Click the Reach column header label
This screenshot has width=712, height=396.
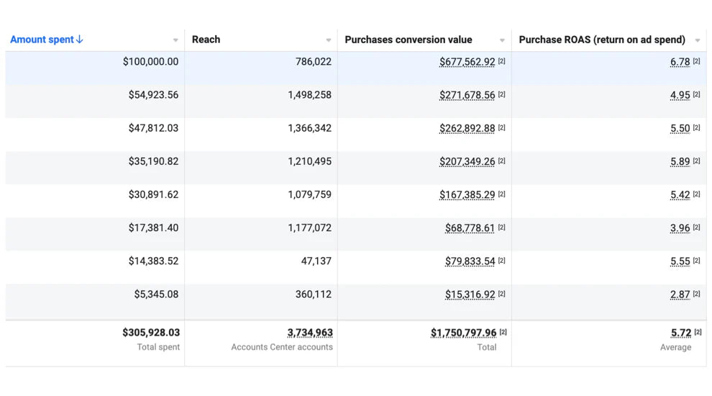(x=206, y=40)
